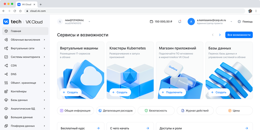Expand Аналитические БД submenu chevron
The image size is (260, 130).
tap(44, 109)
